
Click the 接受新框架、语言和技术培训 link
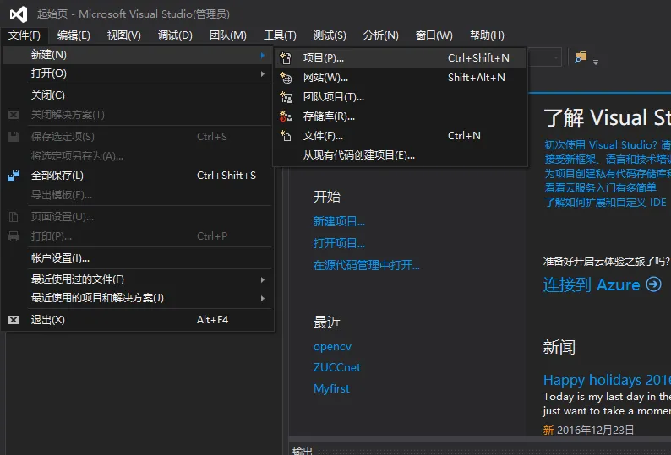(x=608, y=159)
